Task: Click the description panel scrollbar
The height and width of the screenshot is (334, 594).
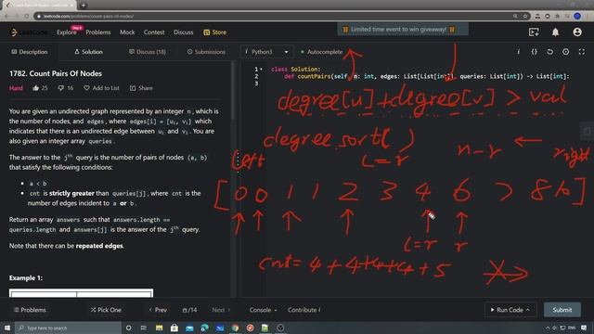Action: tap(233, 91)
